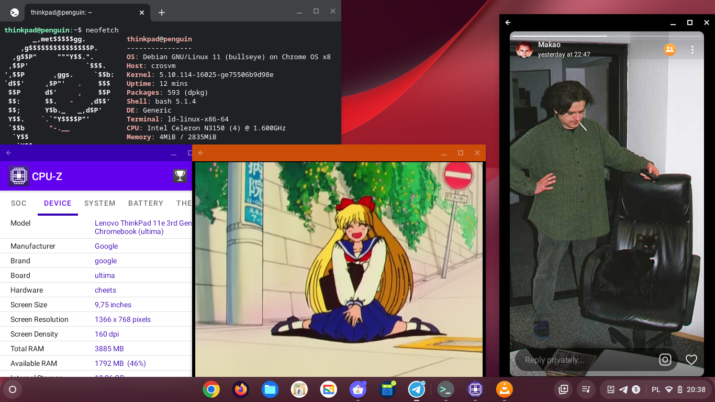Click the terminal prompt icon in tab bar
The image size is (715, 402).
(15, 12)
